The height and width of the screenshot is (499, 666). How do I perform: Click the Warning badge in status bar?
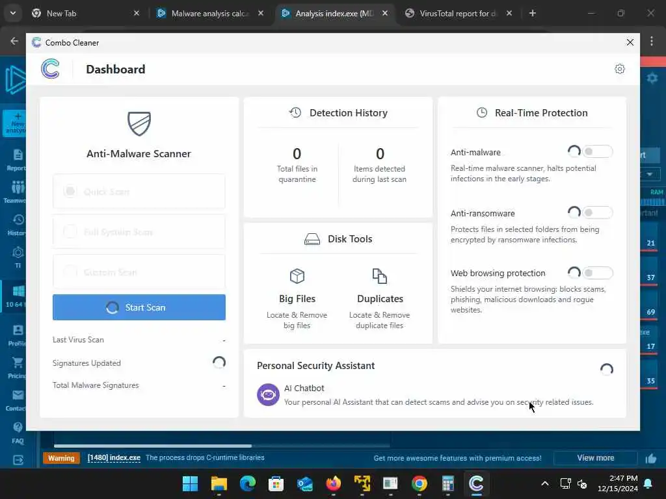61,458
